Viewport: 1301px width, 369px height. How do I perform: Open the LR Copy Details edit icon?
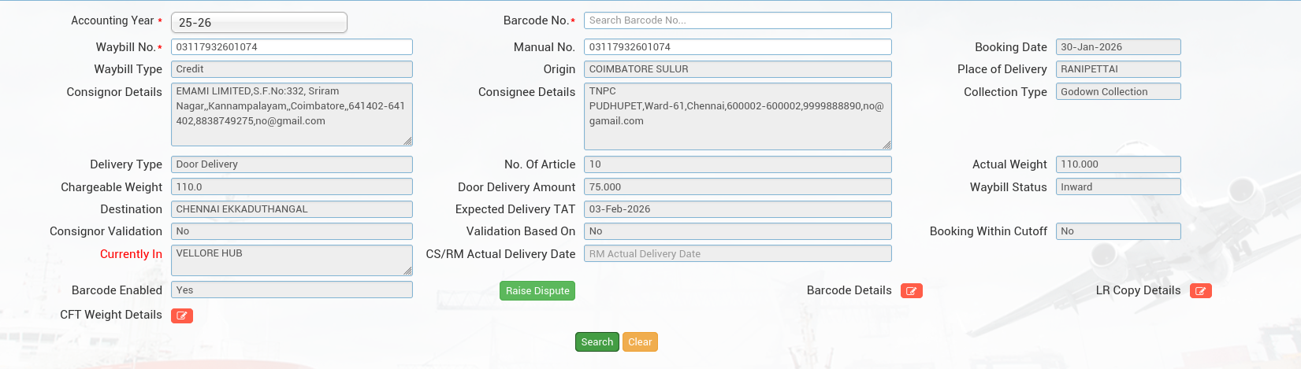pyautogui.click(x=1200, y=291)
